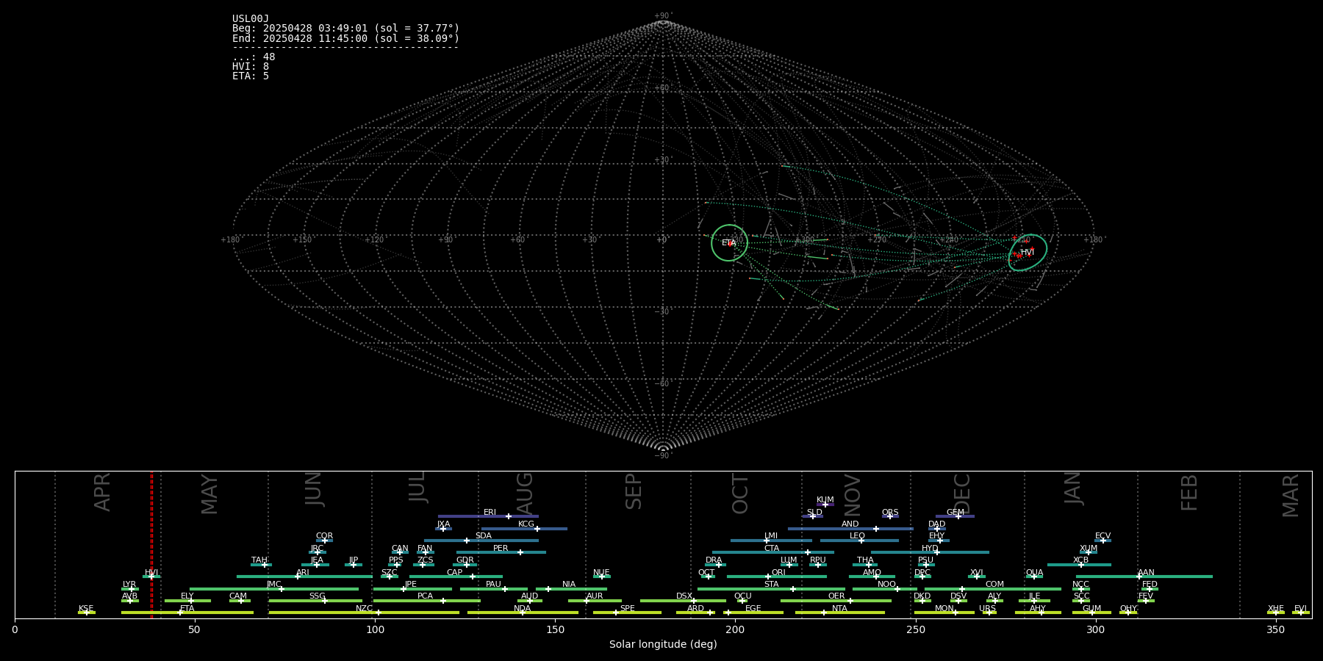The height and width of the screenshot is (661, 1323).
Task: Click the PER shower label
Action: 501,549
